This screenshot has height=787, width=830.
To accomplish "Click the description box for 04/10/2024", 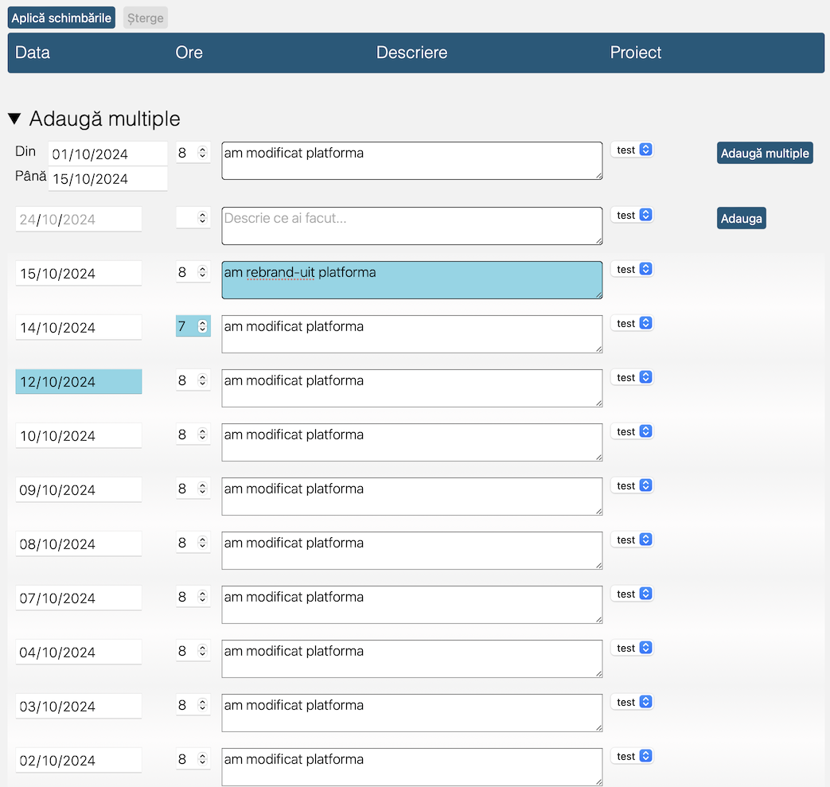I will point(412,659).
